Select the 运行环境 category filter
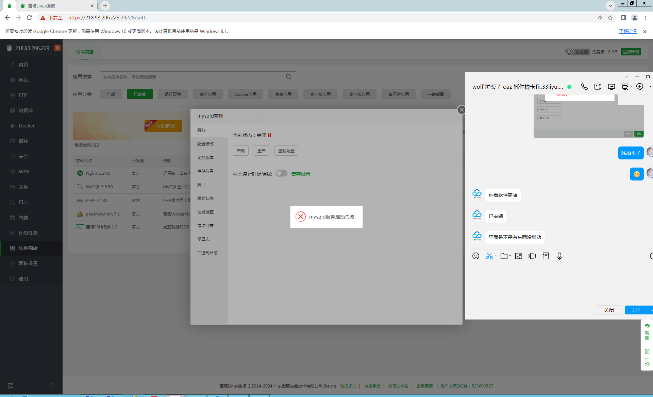Screen dimensions: 653x397 173,94
